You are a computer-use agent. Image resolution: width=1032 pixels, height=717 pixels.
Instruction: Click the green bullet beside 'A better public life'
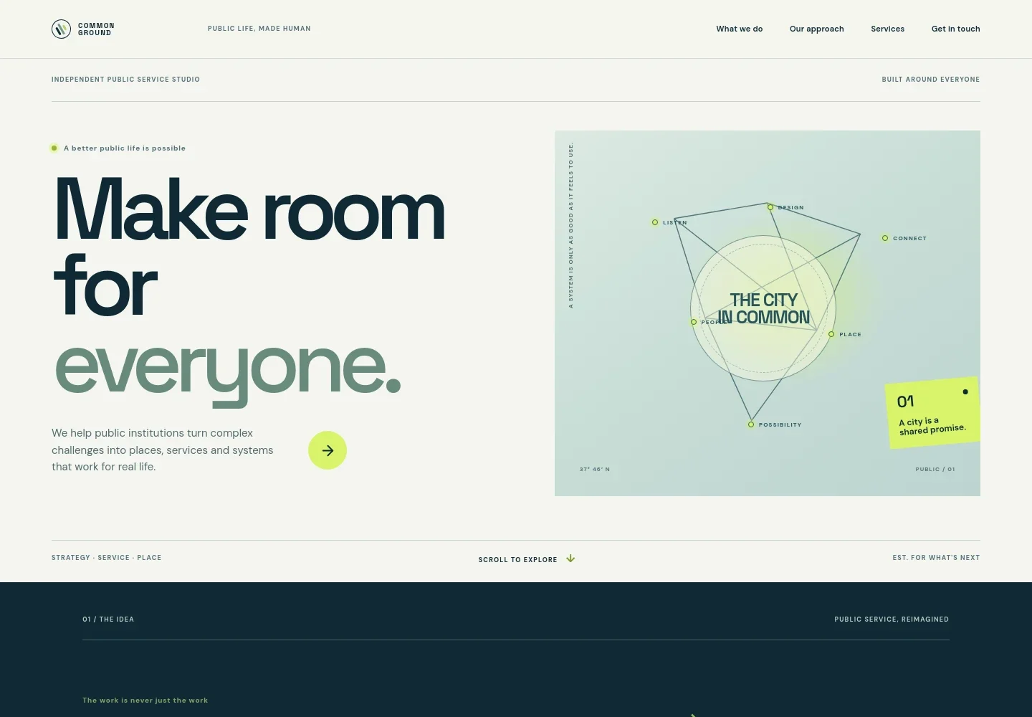[54, 148]
